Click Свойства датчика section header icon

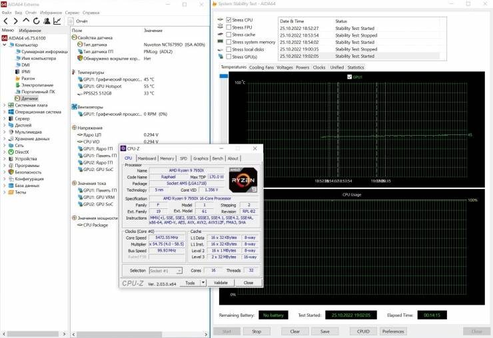pos(74,37)
